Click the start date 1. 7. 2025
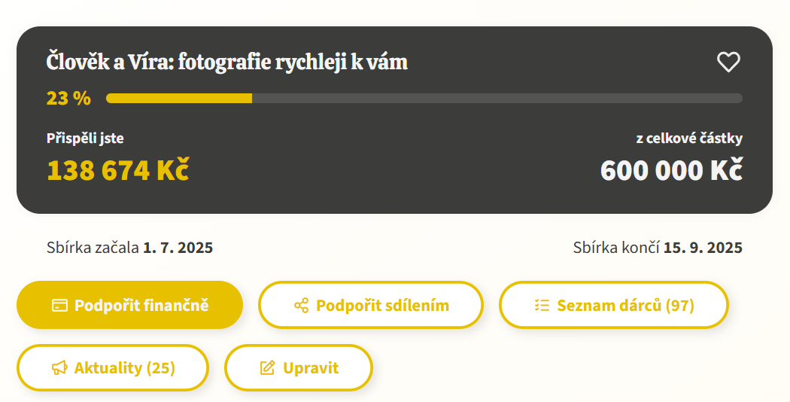The image size is (790, 402). tap(178, 248)
